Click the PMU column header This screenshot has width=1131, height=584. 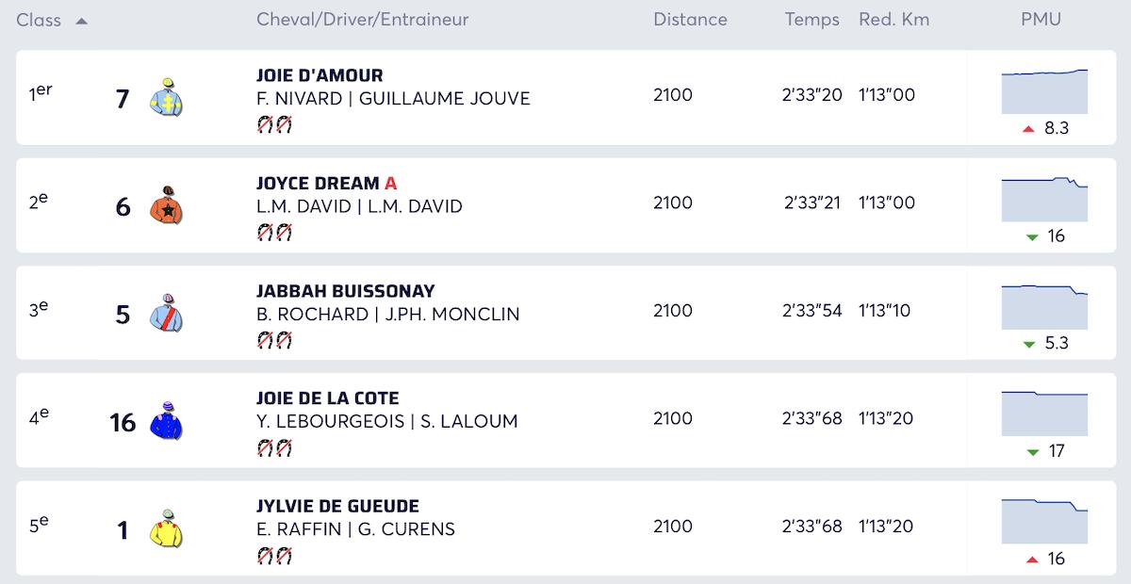coord(1041,20)
